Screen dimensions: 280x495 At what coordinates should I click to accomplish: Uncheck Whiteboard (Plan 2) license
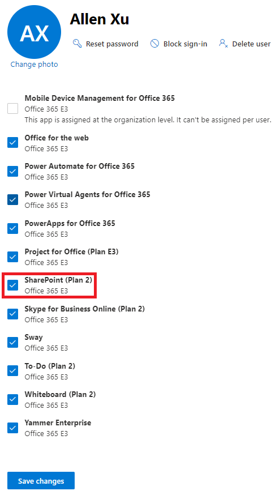[12, 399]
